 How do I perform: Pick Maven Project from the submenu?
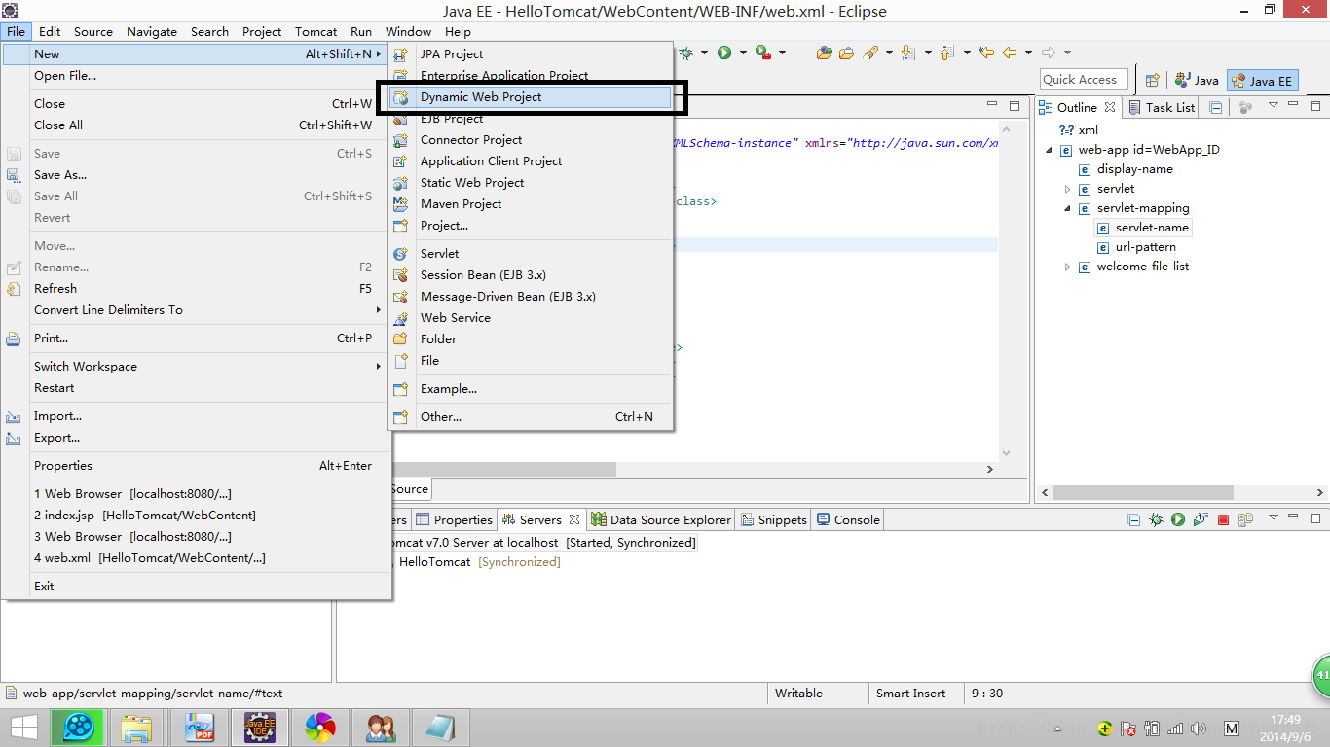point(531,204)
